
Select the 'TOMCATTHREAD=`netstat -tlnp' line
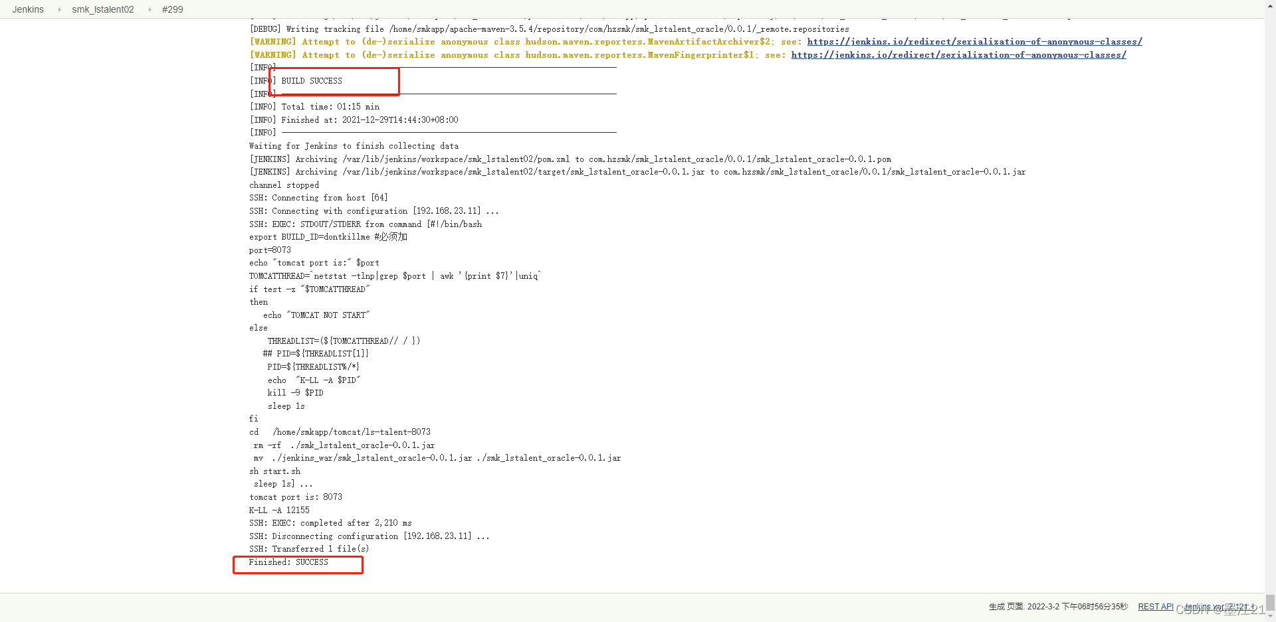395,276
